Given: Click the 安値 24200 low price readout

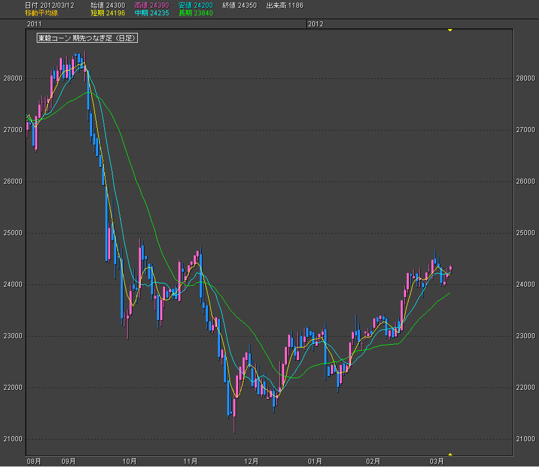Looking at the screenshot, I should [x=195, y=5].
